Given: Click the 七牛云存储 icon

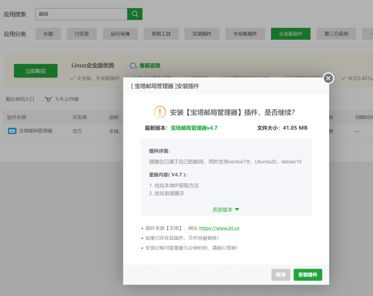Looking at the screenshot, I should pyautogui.click(x=49, y=99).
